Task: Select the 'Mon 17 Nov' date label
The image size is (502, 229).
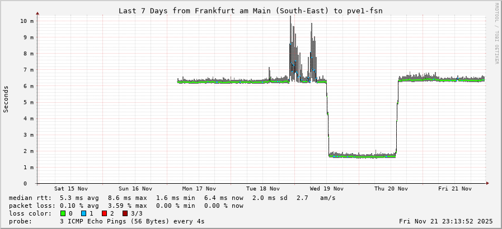Action: [199, 189]
